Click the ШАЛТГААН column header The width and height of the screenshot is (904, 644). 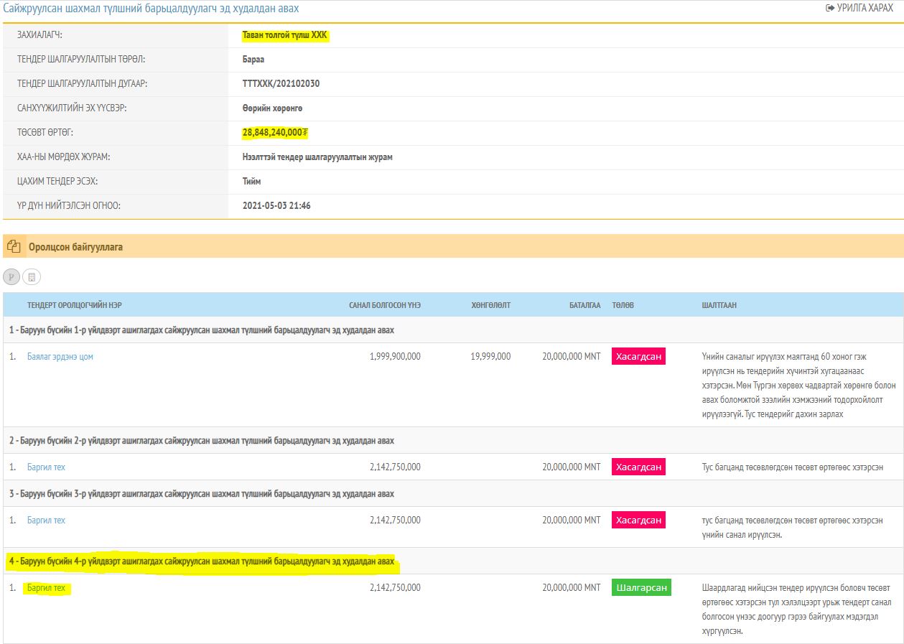click(719, 305)
